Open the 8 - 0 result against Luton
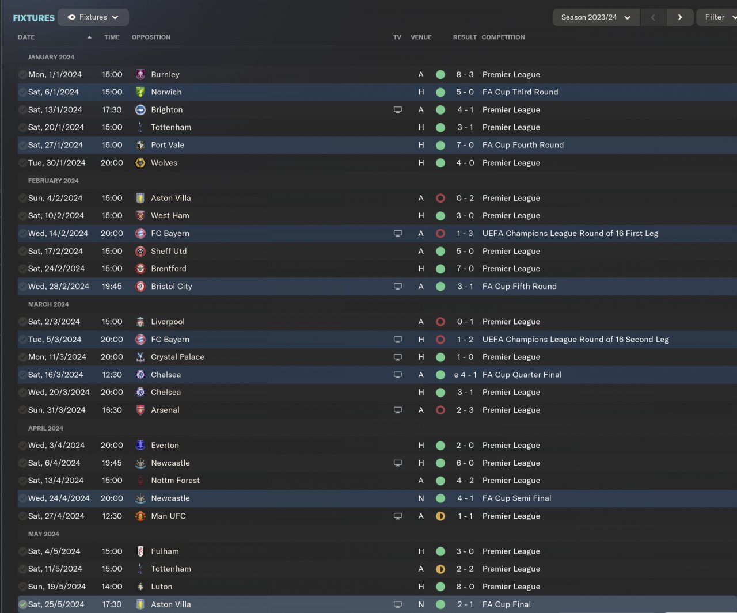This screenshot has height=613, width=737. (465, 587)
